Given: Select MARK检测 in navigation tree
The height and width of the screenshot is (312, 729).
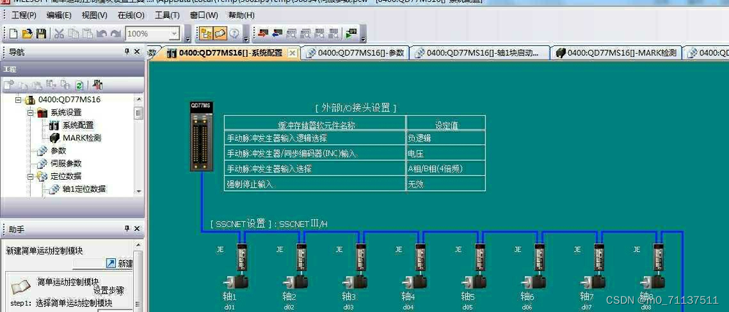Looking at the screenshot, I should pos(82,138).
